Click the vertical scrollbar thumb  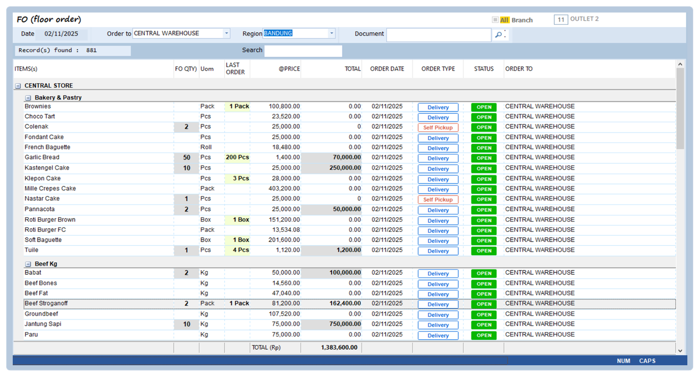coord(680,108)
